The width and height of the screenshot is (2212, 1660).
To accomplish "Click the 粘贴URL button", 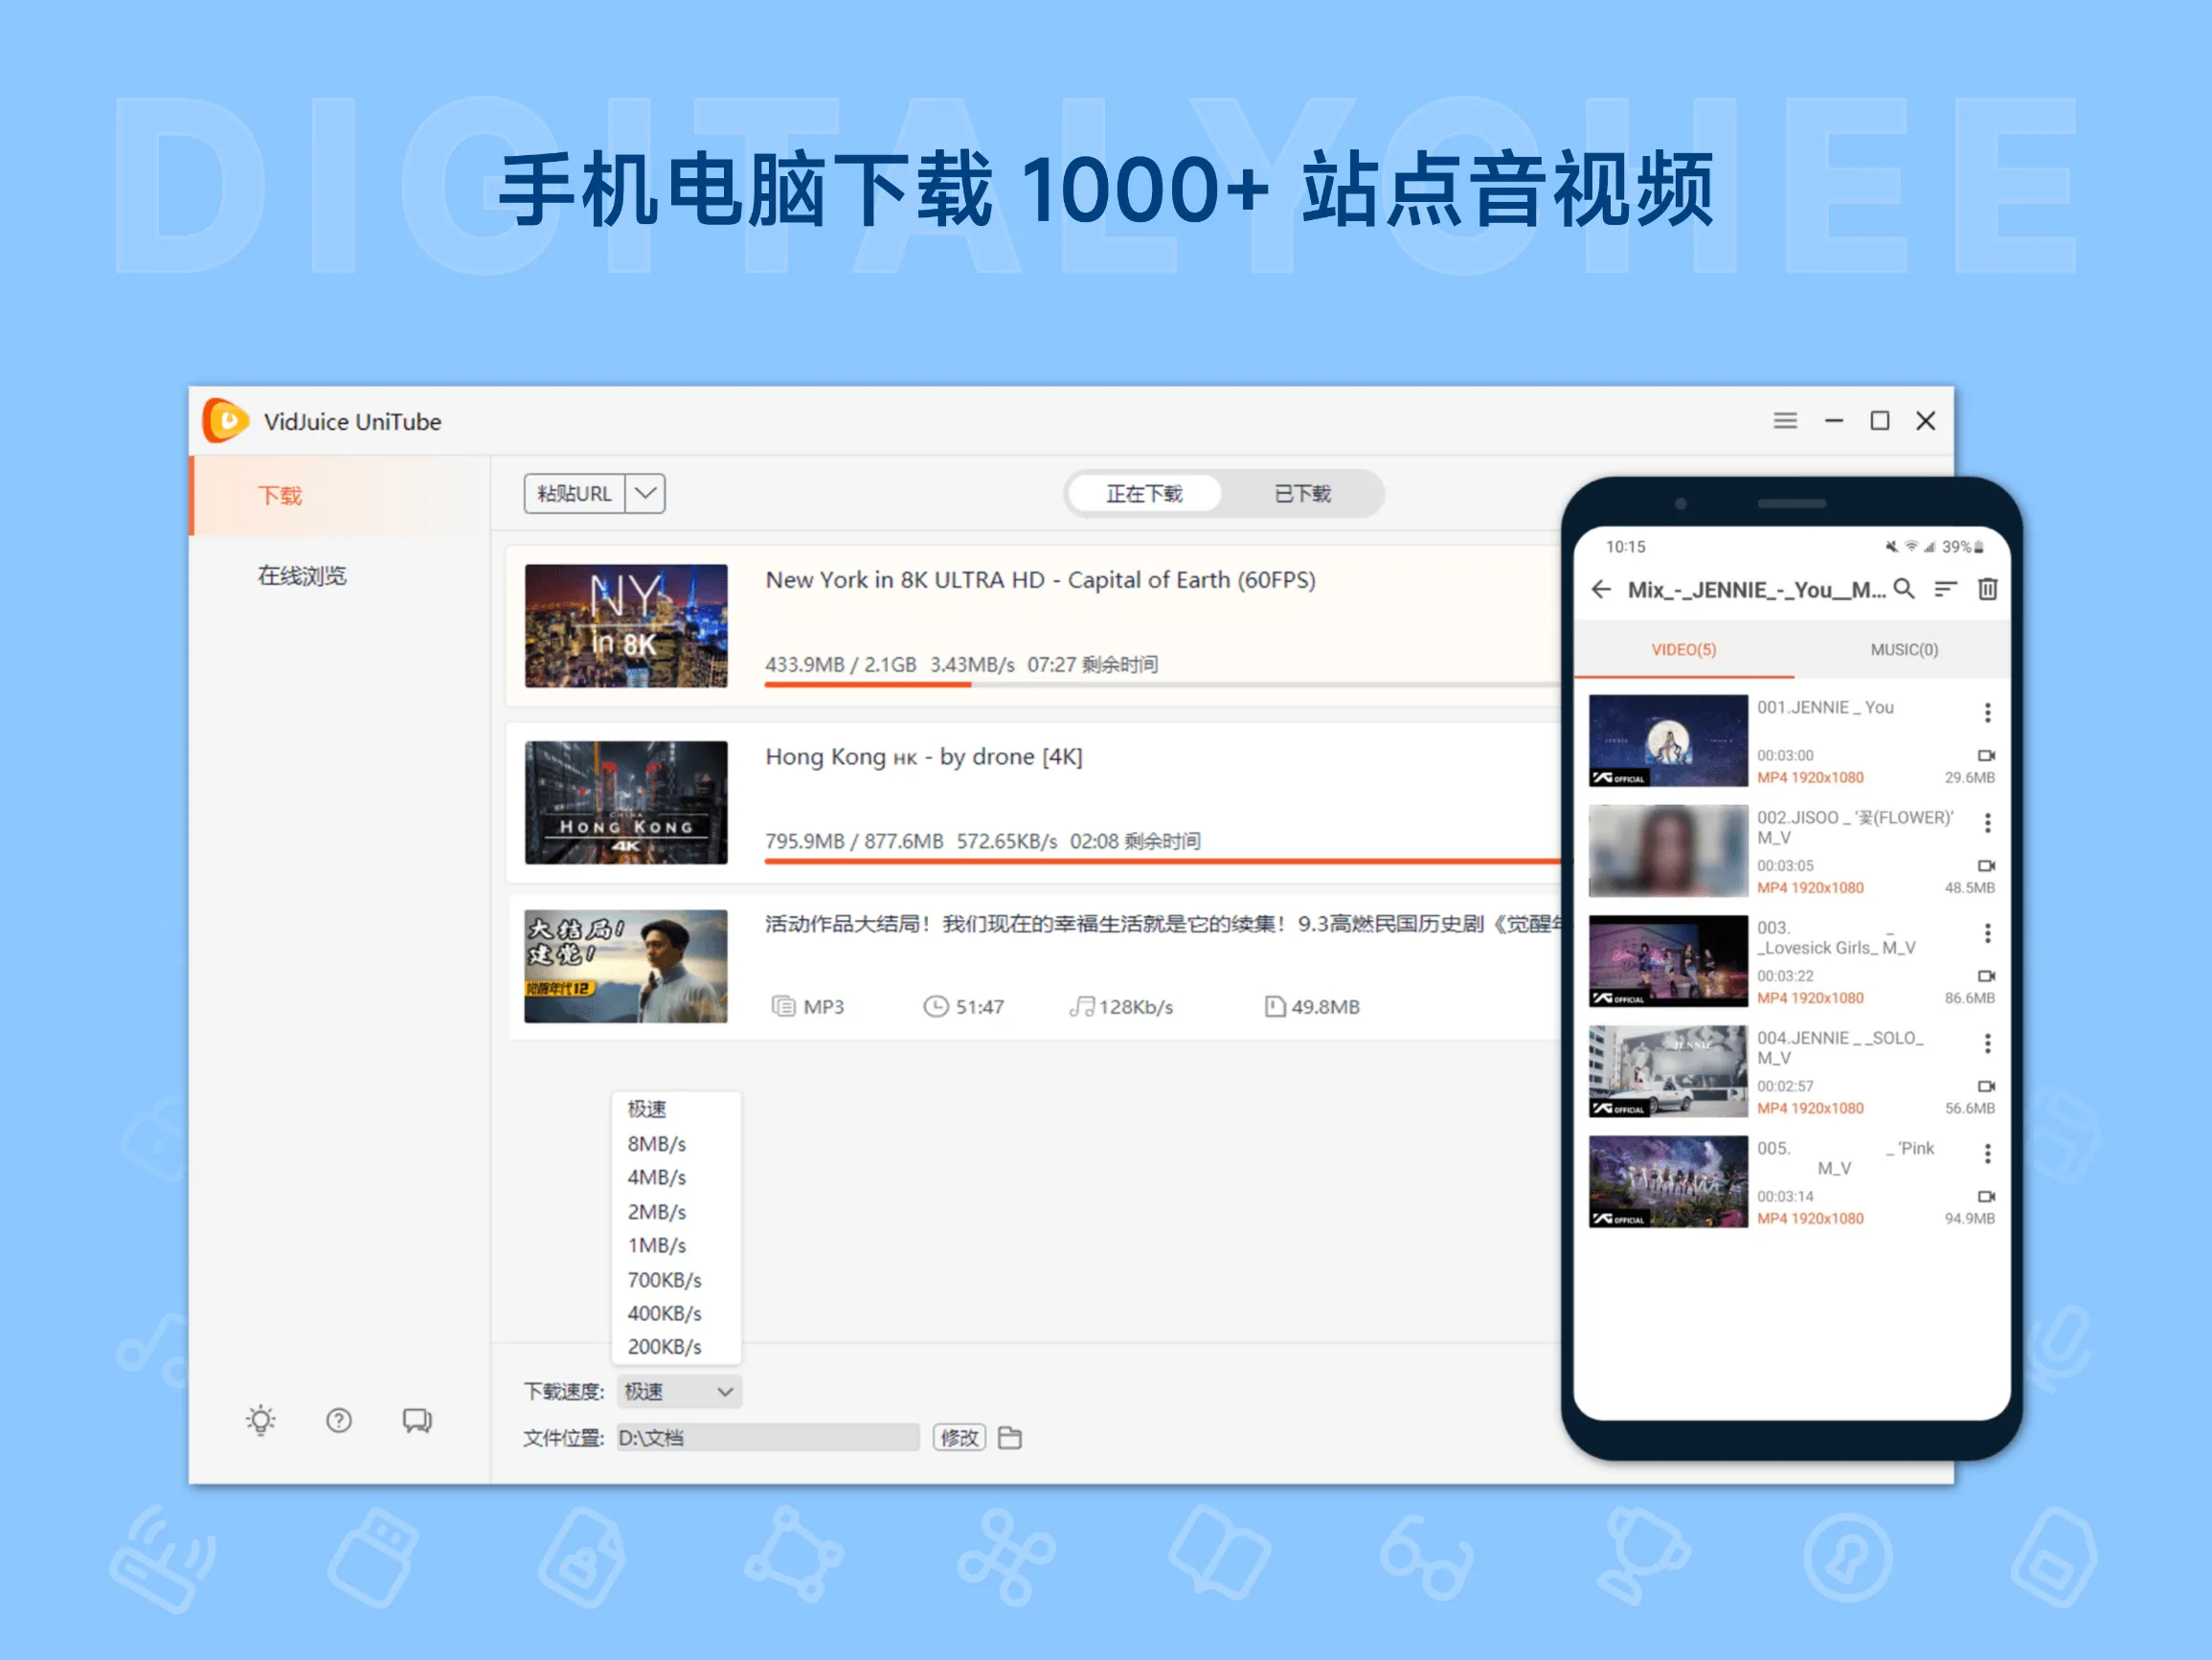I will tap(577, 492).
